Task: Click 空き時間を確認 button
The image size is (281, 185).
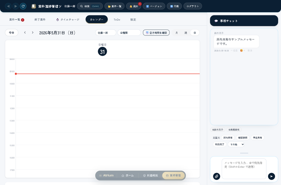Action: [156, 33]
